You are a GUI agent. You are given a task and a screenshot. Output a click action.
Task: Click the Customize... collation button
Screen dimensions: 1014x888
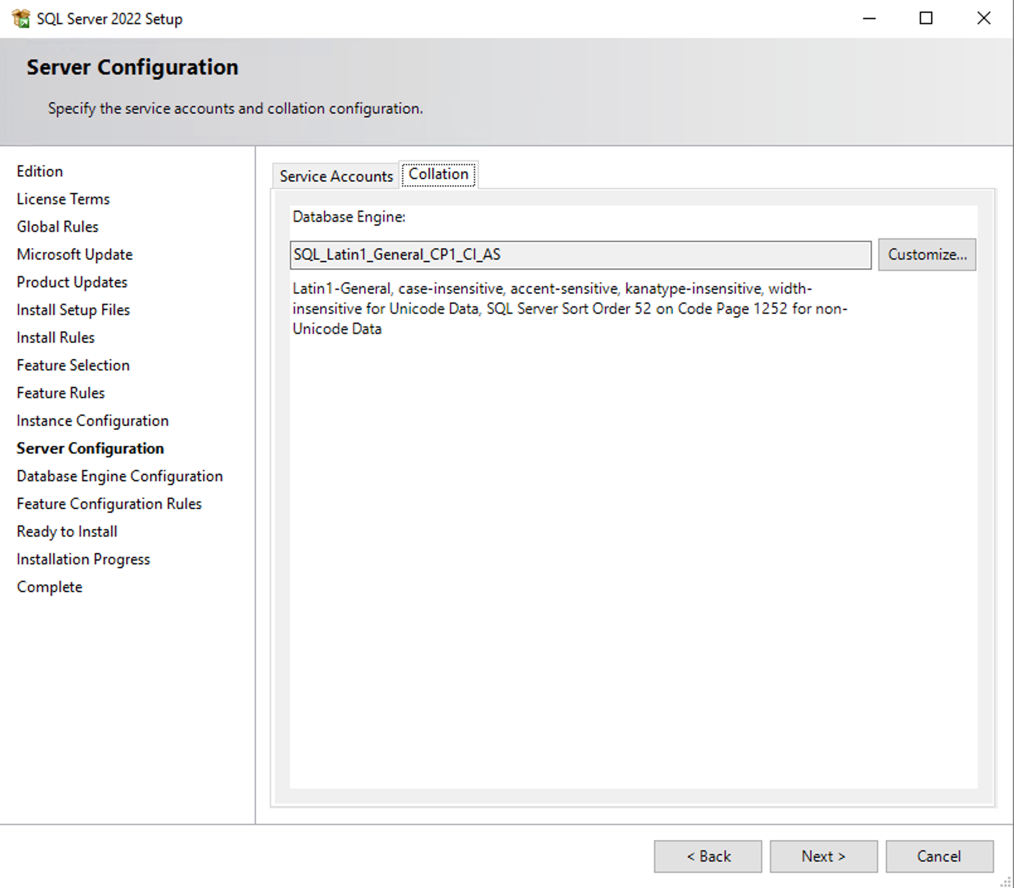point(927,254)
